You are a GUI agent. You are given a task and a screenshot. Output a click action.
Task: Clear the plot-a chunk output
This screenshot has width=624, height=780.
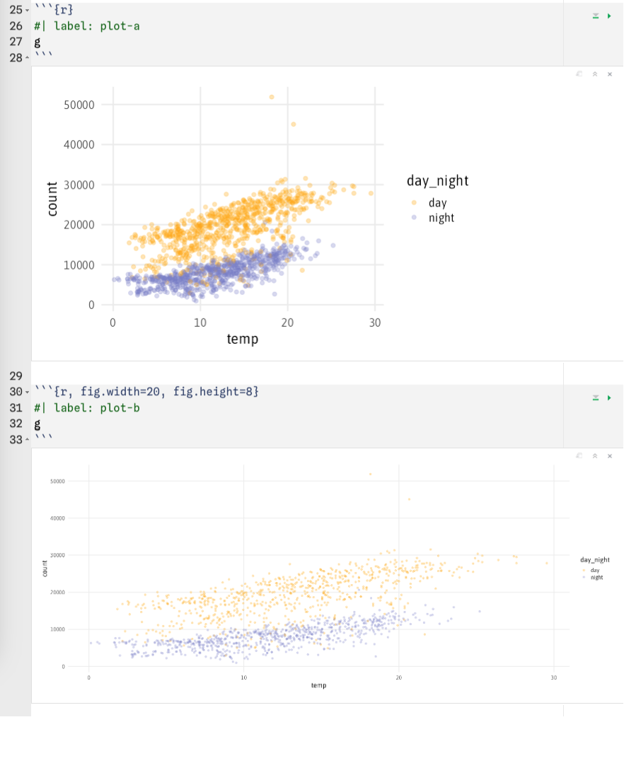pos(610,74)
